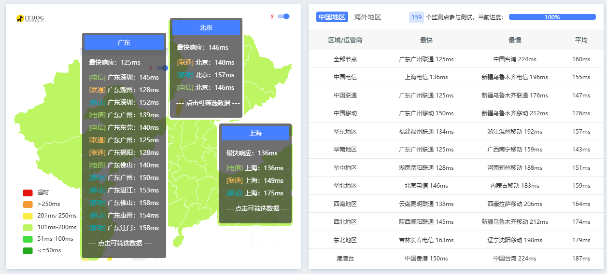
Task: Click the red lightning icon in map's top-right corner
Action: [272, 16]
